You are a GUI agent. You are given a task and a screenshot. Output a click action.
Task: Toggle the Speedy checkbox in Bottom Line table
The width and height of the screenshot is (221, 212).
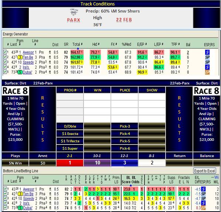click(5, 198)
